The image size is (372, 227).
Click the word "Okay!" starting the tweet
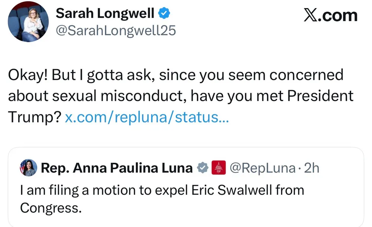(28, 75)
